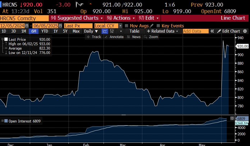
Task: Expand the Daily periodicity dropdown
Action: click(x=91, y=31)
